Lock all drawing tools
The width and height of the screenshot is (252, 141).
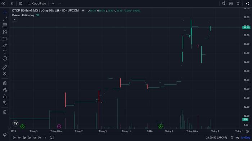(5, 96)
